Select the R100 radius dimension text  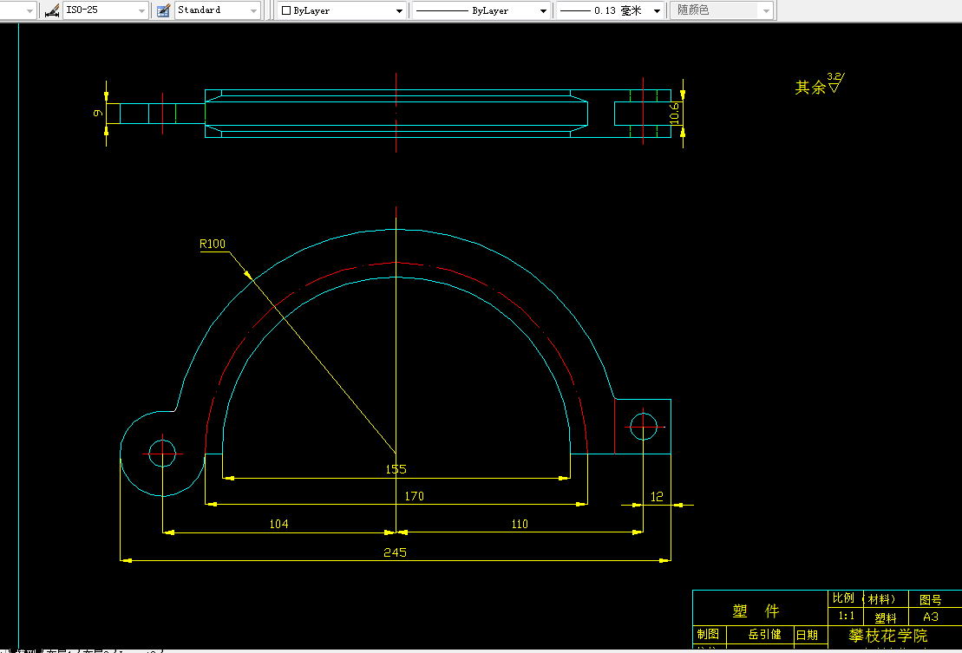213,244
